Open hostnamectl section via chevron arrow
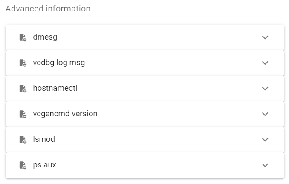This screenshot has width=289, height=184. (265, 89)
